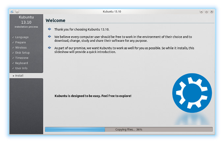The width and height of the screenshot is (224, 144).
Task: Select the Prepare step in sidebar
Action: (x=19, y=42)
